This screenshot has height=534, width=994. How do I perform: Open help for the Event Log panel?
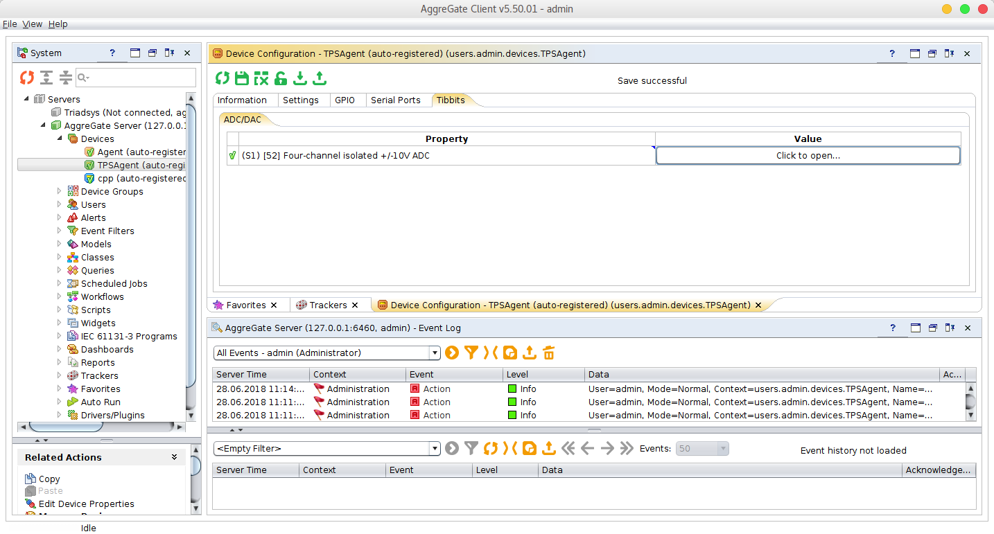[893, 328]
